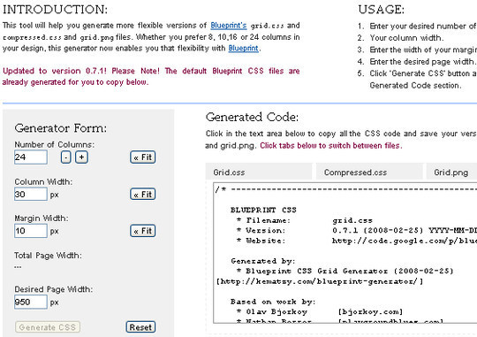Screen dimensions: 477x337
Task: Click inside the generated code text area
Action: point(345,253)
